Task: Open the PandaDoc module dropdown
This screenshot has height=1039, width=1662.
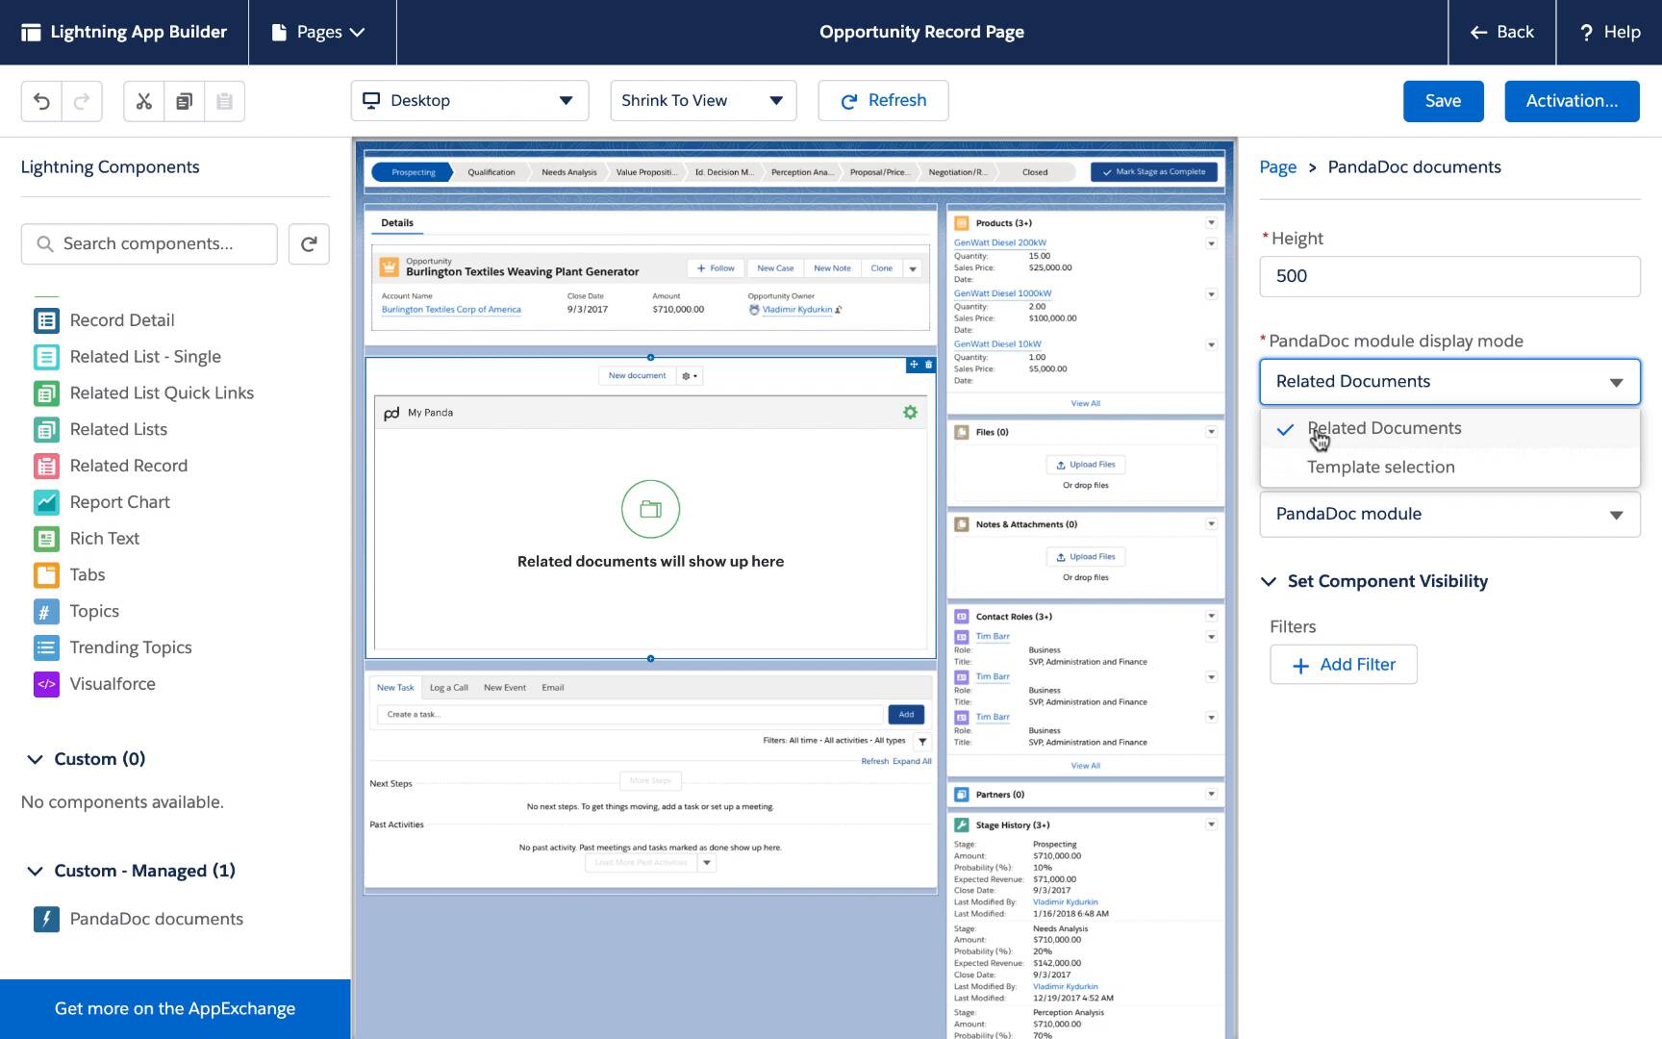Action: [x=1449, y=514]
